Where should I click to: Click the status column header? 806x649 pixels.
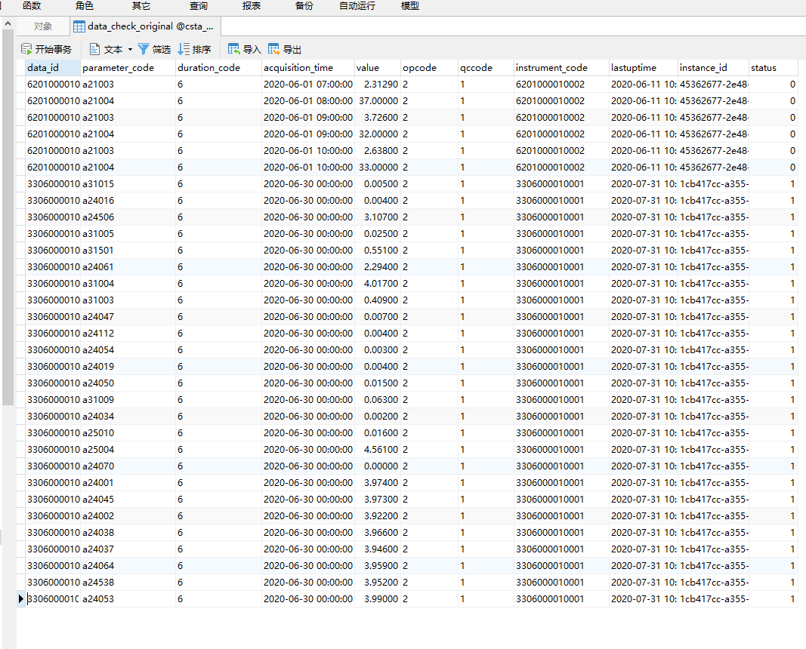click(763, 68)
